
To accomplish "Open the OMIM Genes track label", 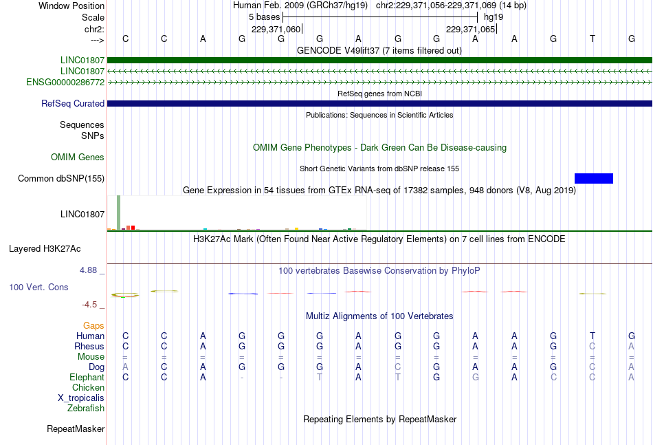I will [x=78, y=157].
